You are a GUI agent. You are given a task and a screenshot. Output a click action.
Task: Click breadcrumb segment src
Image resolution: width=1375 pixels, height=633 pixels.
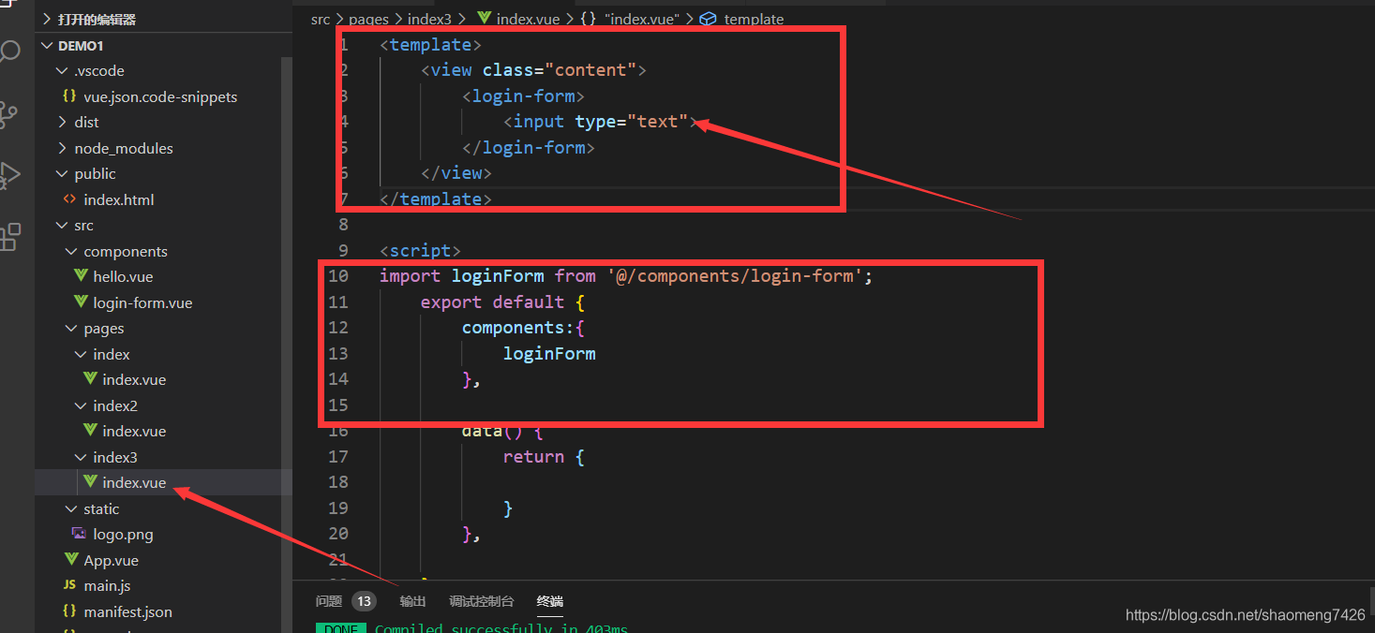point(321,19)
